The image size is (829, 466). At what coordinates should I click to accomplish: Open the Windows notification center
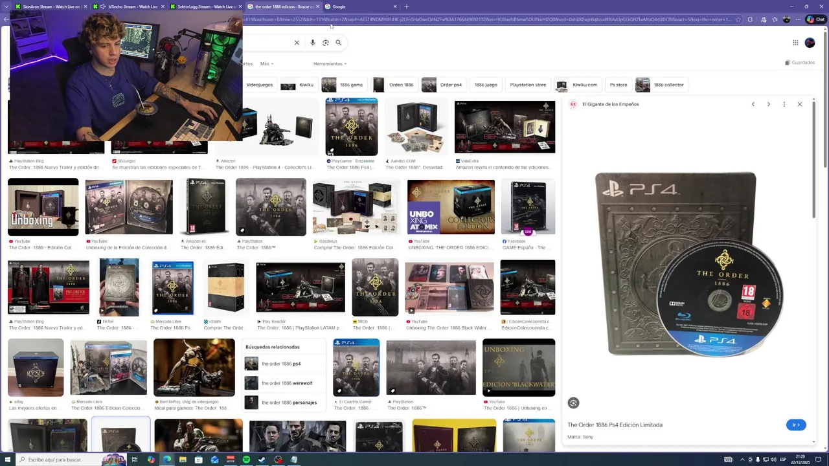pyautogui.click(x=819, y=460)
